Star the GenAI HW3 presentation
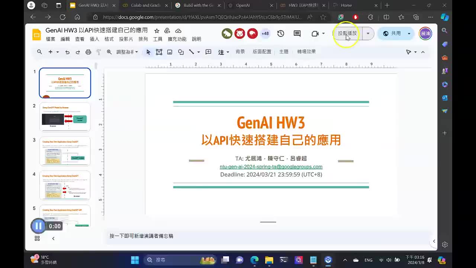 click(157, 31)
